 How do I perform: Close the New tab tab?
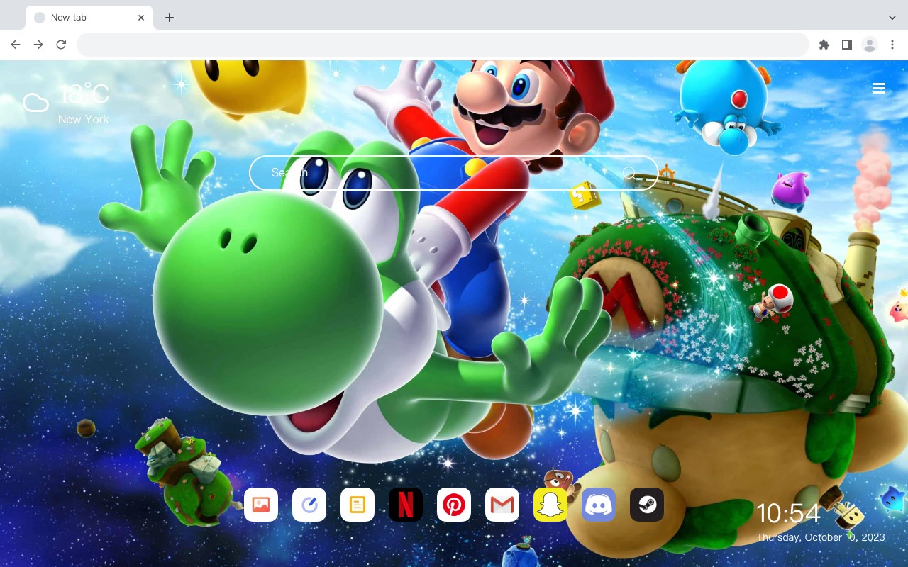141,18
